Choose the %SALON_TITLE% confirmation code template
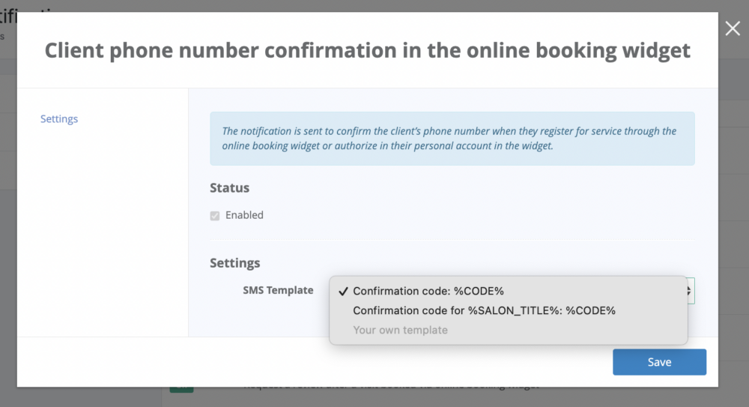Viewport: 749px width, 407px height. pyautogui.click(x=484, y=310)
